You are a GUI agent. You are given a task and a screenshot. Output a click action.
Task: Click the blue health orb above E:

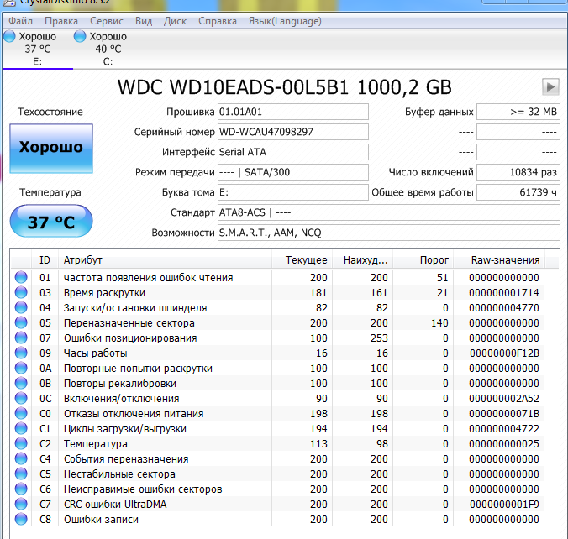[9, 36]
